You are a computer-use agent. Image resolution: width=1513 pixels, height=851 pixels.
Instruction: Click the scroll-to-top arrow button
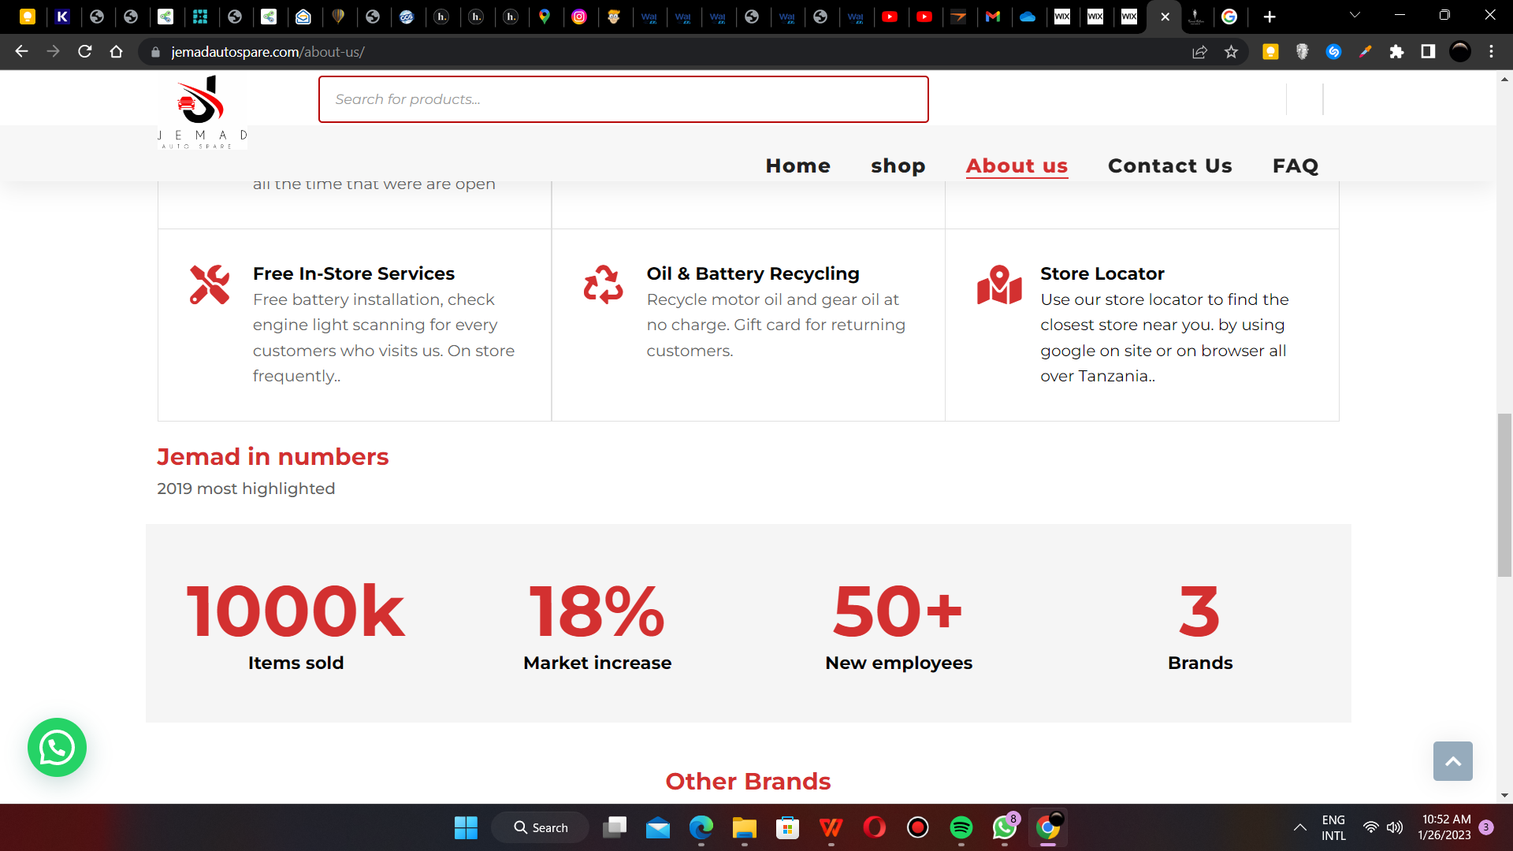coord(1452,761)
